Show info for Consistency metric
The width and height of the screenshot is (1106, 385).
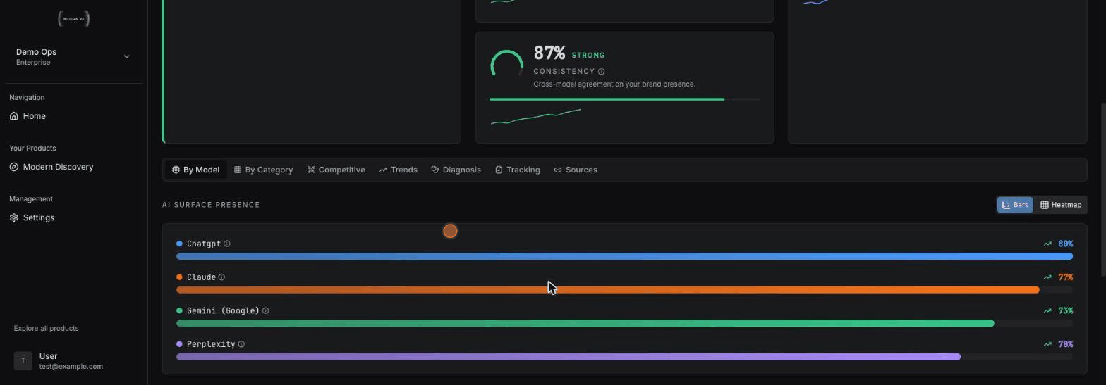[601, 72]
